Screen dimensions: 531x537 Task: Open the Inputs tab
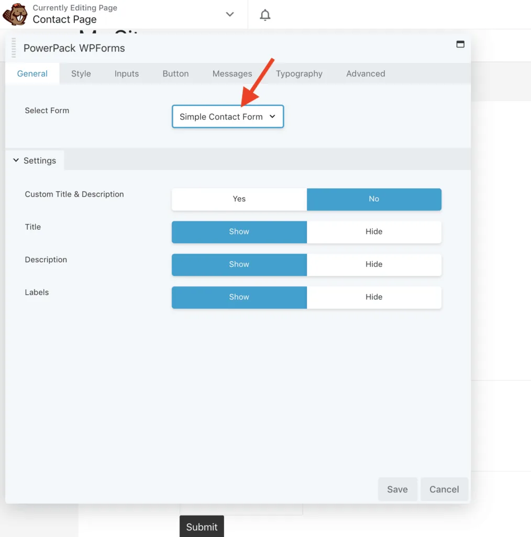click(127, 73)
